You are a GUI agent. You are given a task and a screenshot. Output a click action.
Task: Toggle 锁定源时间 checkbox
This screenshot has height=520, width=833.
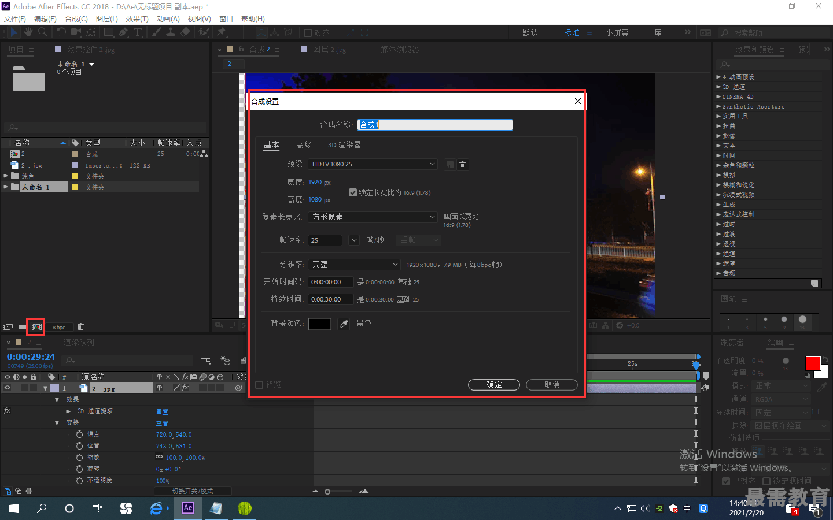click(x=766, y=481)
